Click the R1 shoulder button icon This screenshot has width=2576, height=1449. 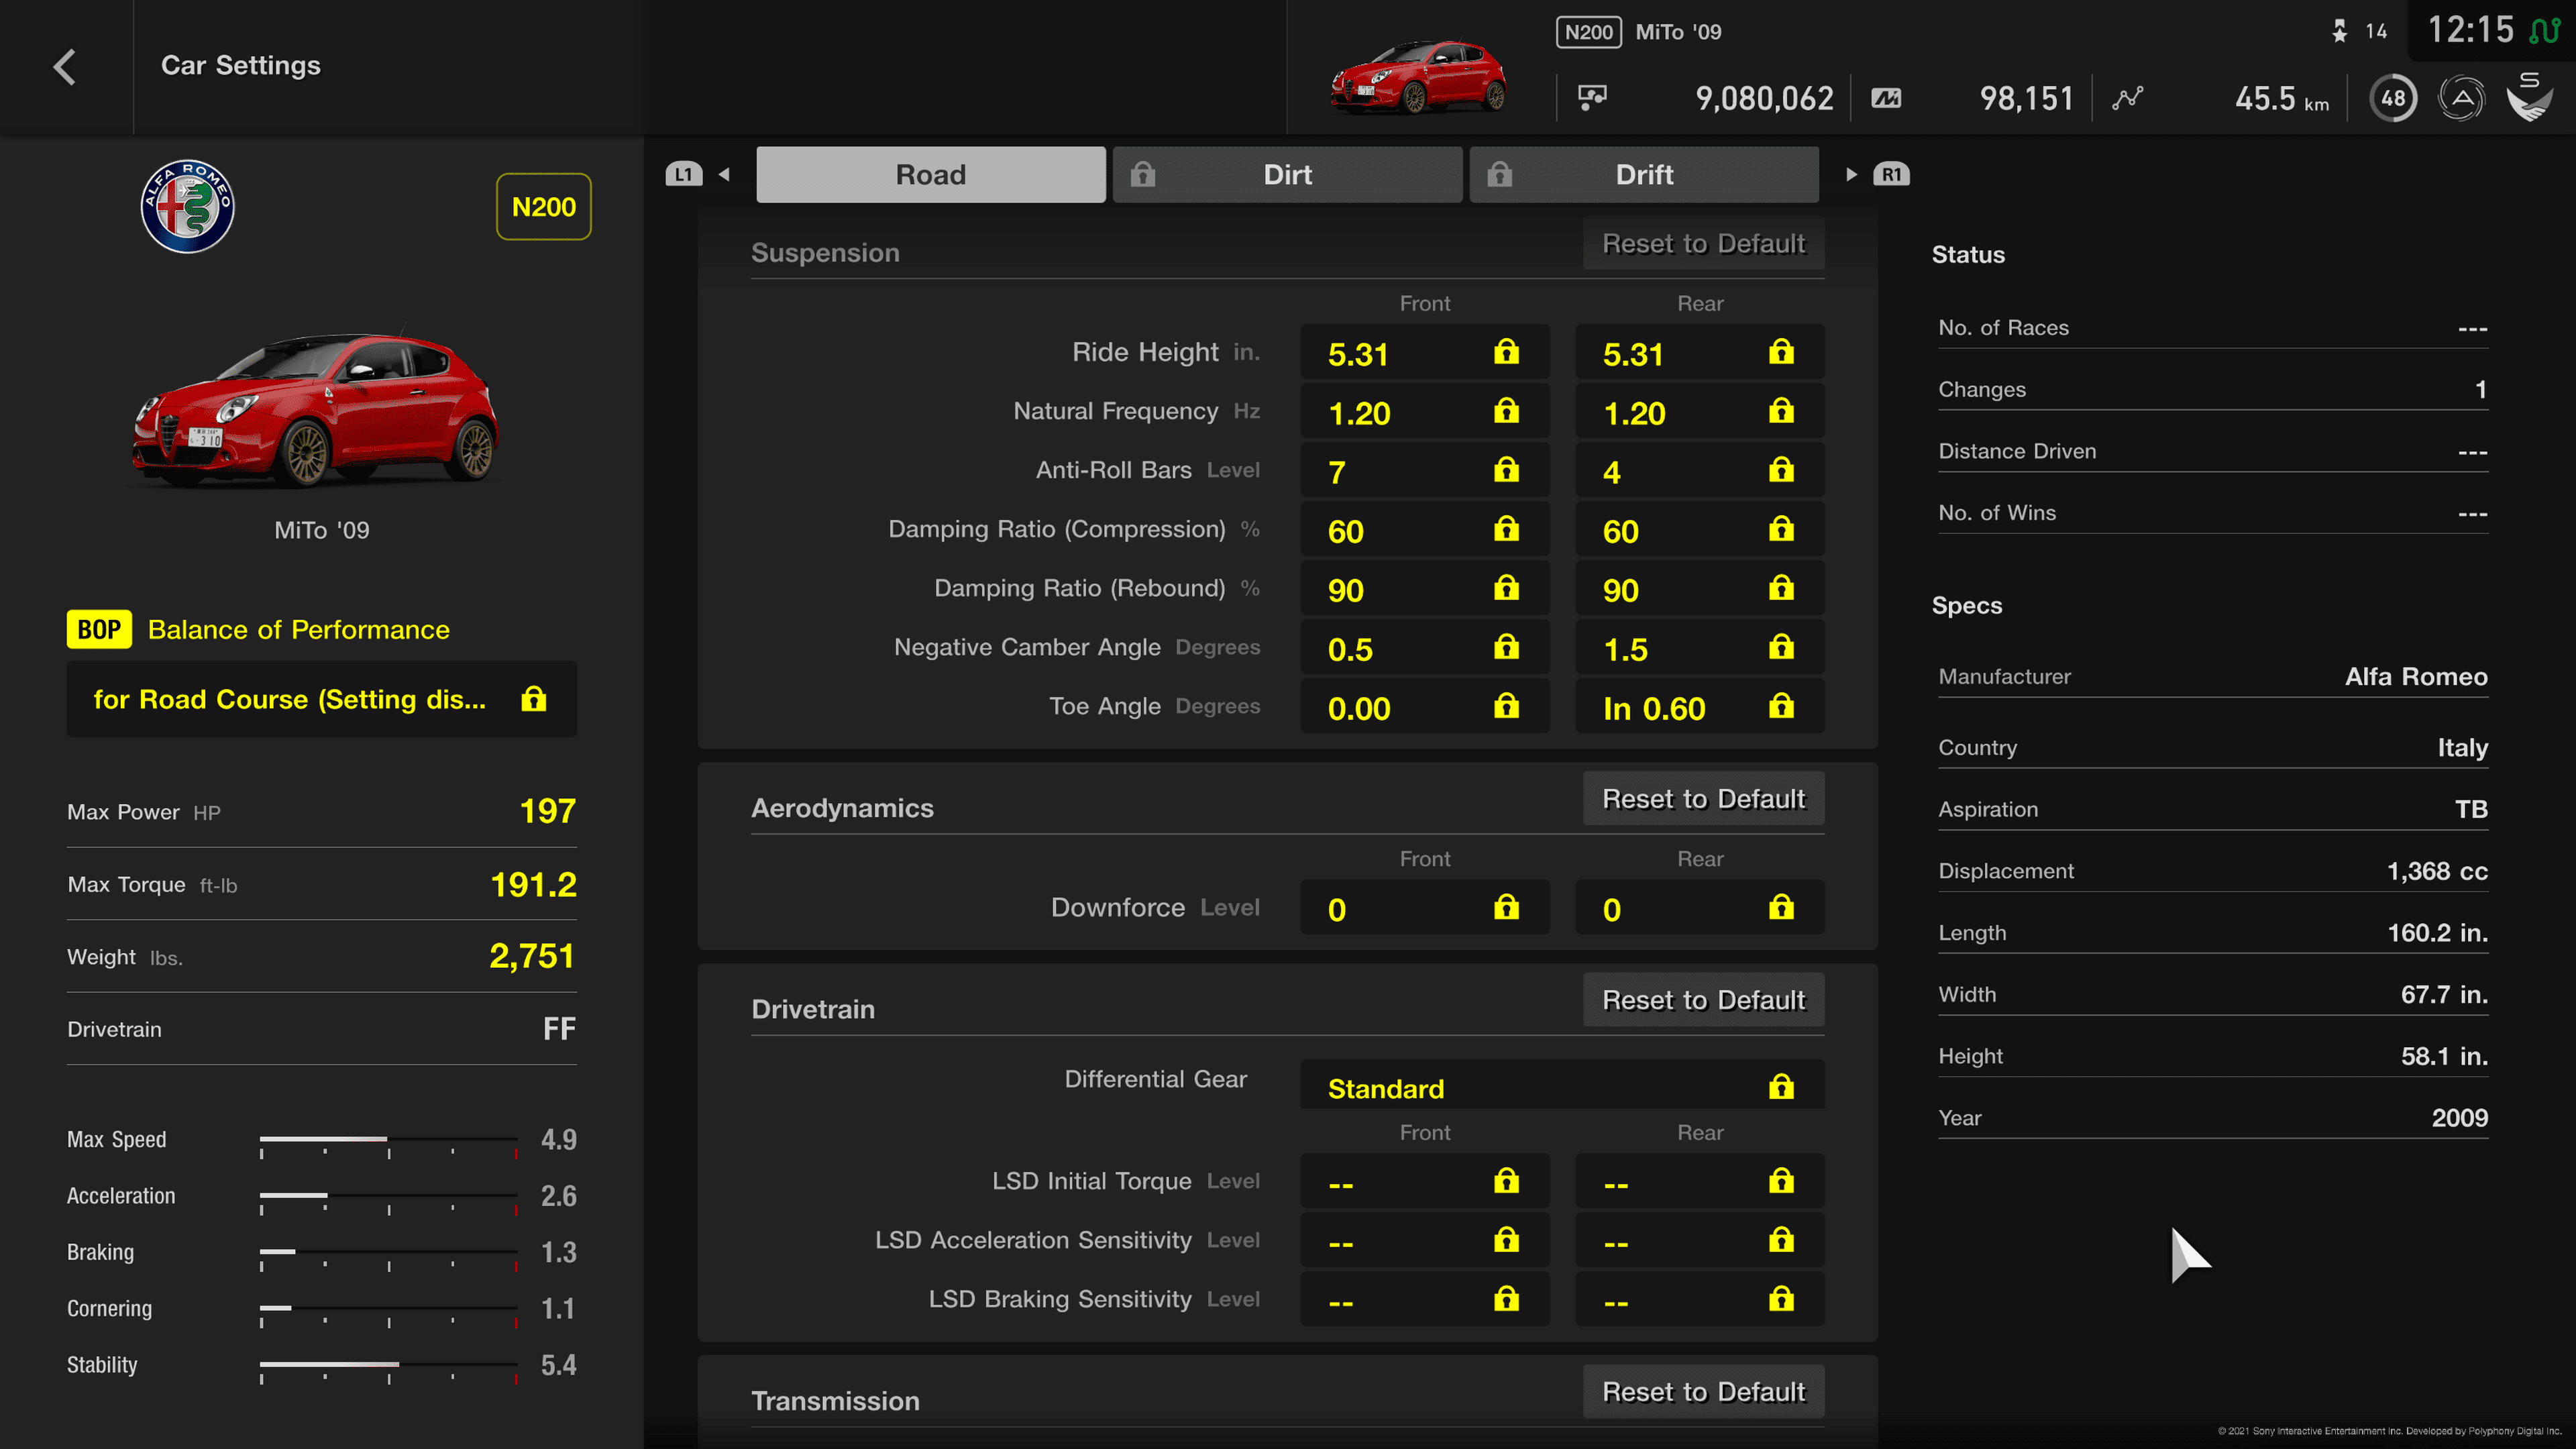(1891, 174)
